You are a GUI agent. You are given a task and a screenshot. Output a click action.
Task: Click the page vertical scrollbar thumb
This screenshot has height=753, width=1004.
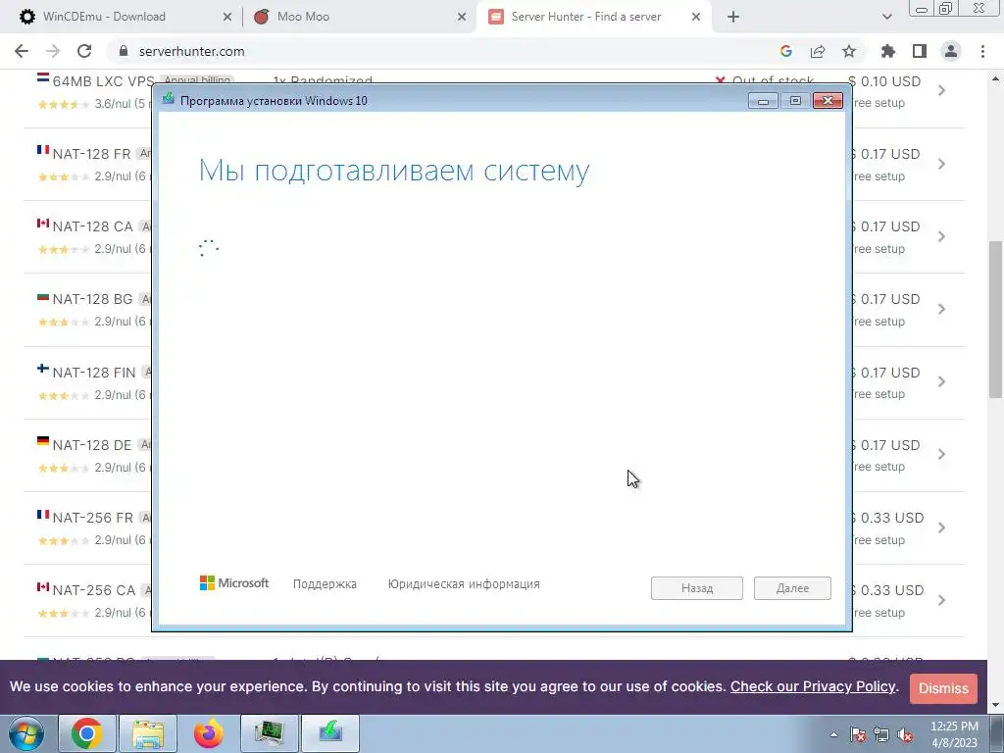(x=995, y=320)
